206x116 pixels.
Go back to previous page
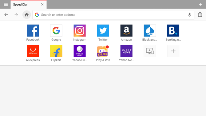tap(6, 14)
